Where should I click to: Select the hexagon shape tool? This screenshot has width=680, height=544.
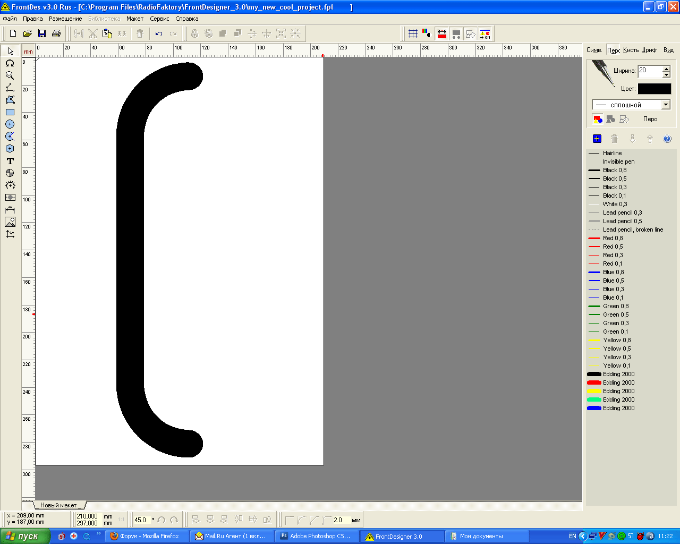[10, 149]
